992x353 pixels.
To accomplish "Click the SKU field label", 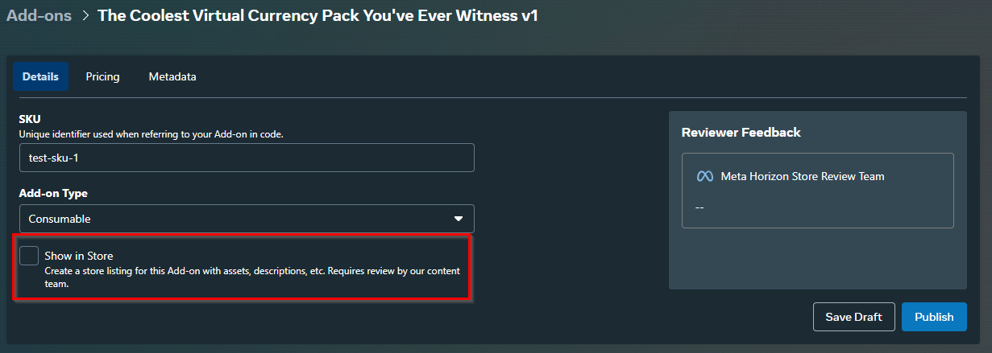I will 30,119.
